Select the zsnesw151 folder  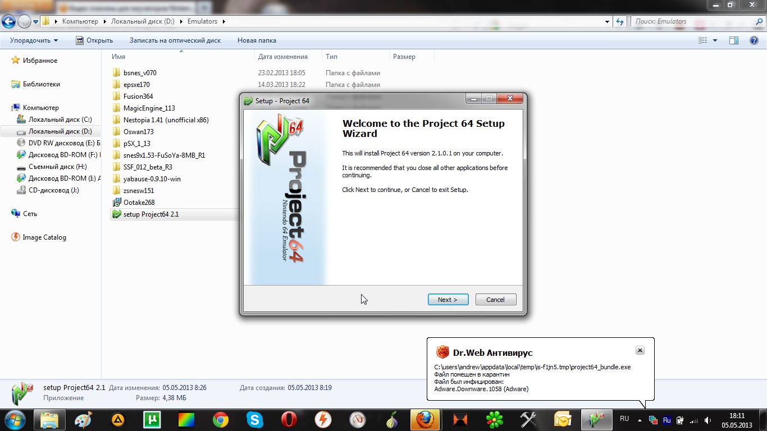[139, 191]
